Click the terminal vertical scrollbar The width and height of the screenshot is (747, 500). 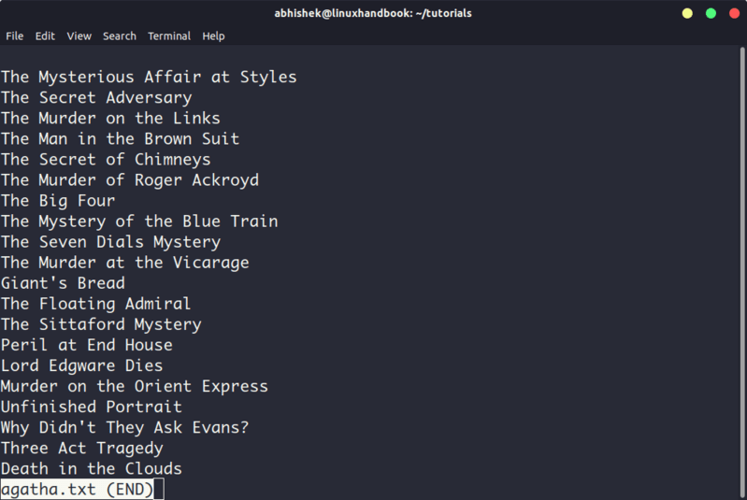click(x=742, y=272)
